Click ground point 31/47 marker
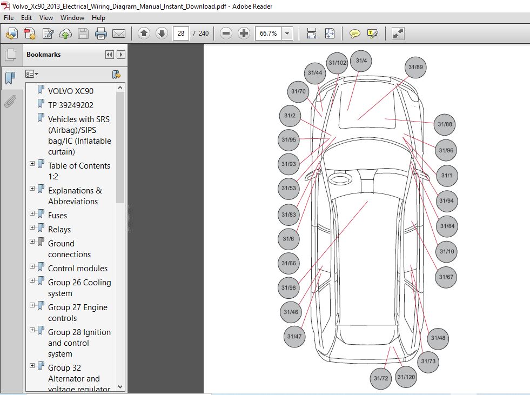The image size is (530, 395). click(294, 337)
